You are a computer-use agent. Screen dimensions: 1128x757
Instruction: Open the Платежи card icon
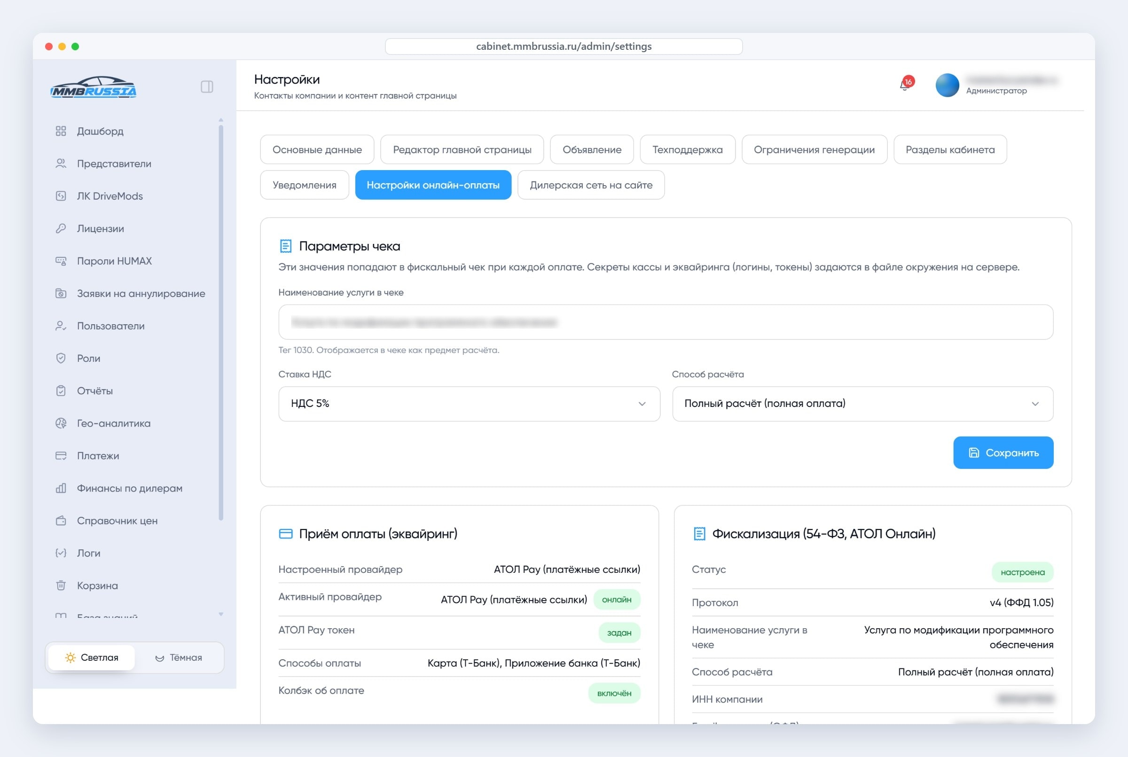[x=61, y=456]
